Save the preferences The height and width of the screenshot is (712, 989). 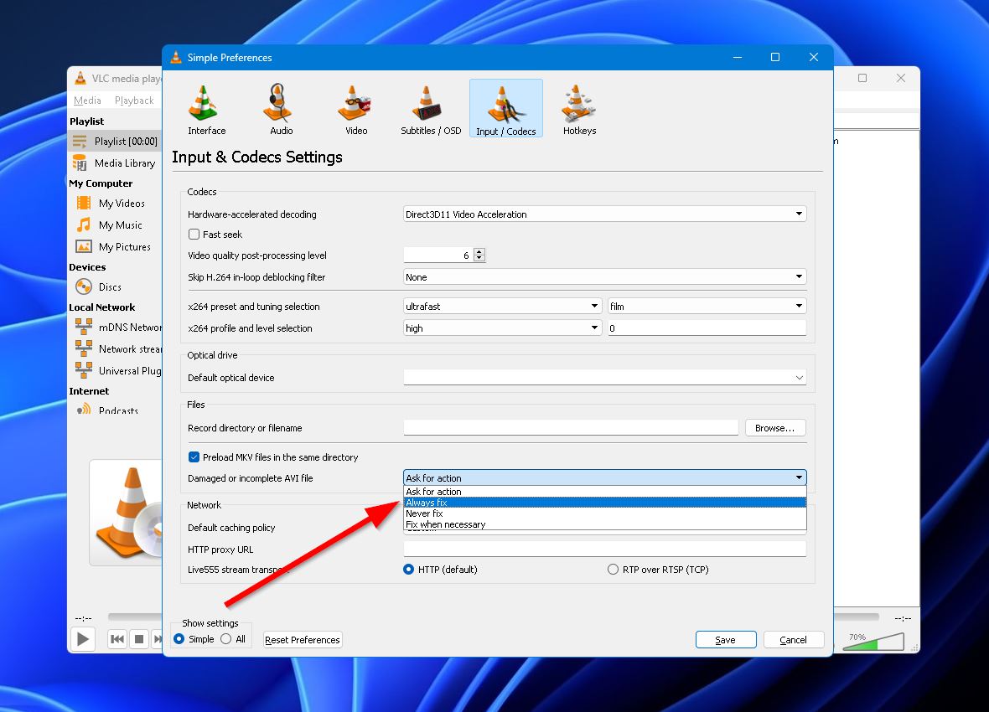[x=725, y=639]
